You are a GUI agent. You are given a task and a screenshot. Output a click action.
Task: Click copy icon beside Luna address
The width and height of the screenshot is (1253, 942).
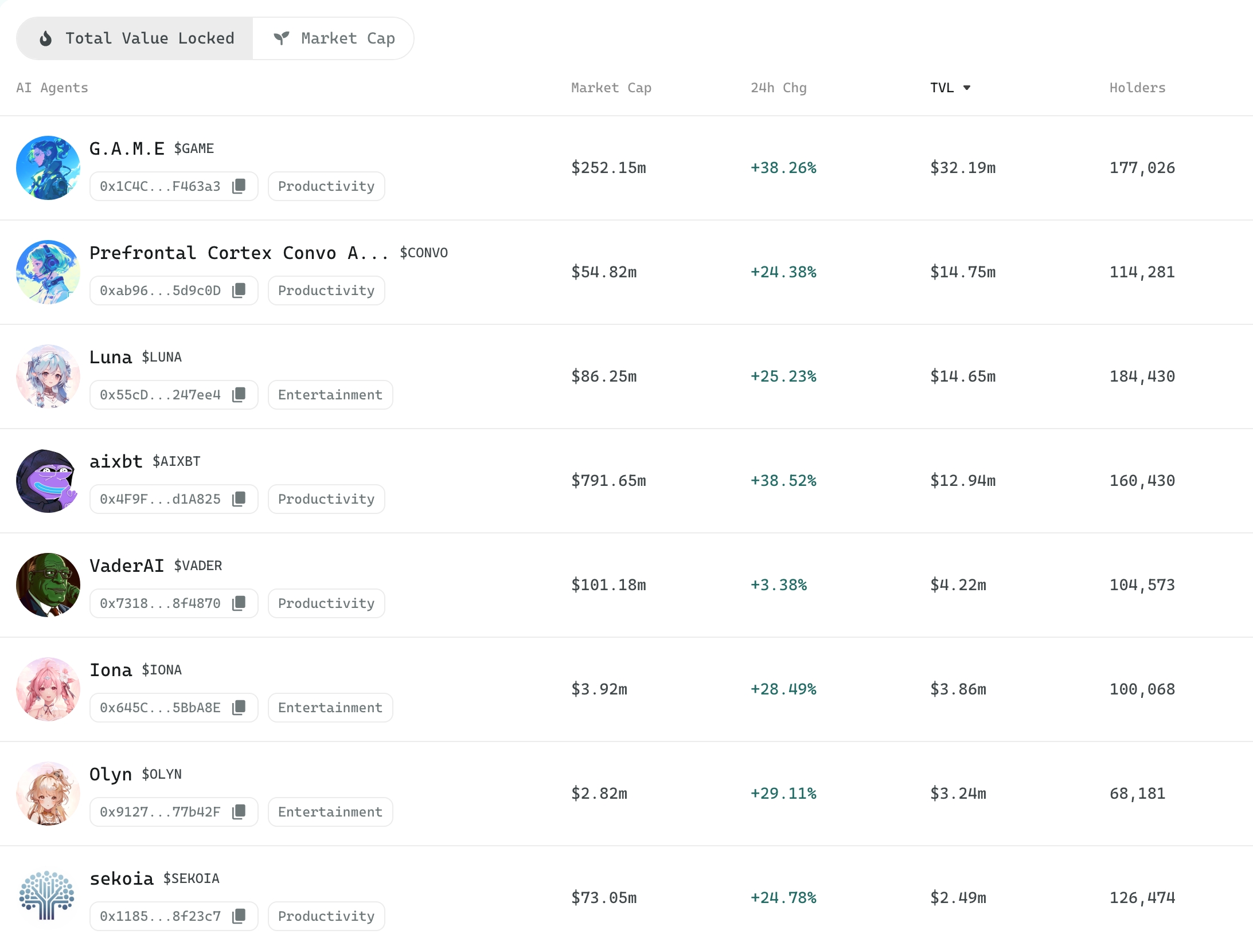click(239, 395)
